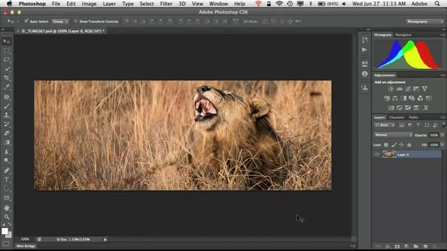Add a Black & White adjustment
This screenshot has height=251, width=447.
[404, 98]
